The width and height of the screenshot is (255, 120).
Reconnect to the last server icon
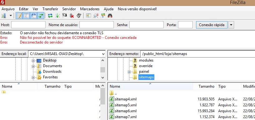[x=79, y=16]
